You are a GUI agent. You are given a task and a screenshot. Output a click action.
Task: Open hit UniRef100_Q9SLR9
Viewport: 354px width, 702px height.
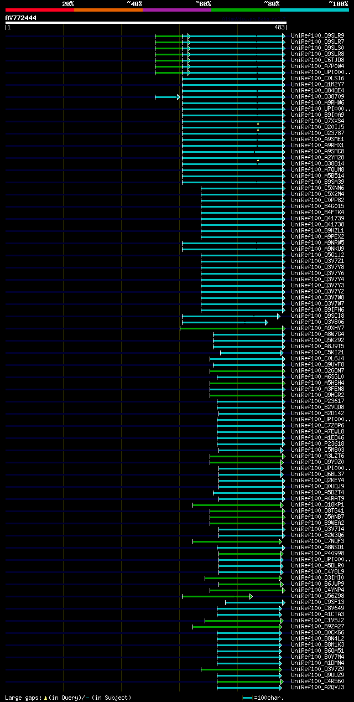317,36
